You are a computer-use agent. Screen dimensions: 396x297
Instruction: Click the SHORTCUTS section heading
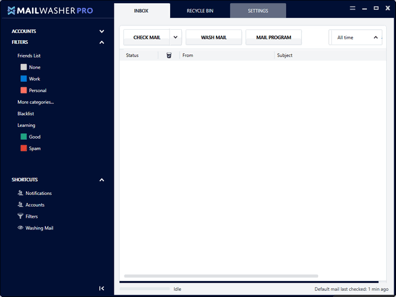(x=25, y=180)
